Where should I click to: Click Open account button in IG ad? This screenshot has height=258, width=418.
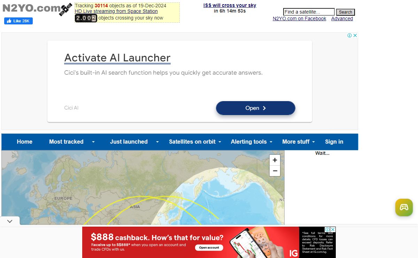[209, 248]
